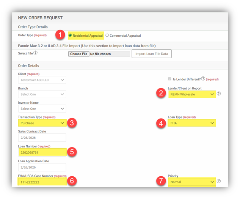Click help icon beside Priority dropdown

point(219,182)
